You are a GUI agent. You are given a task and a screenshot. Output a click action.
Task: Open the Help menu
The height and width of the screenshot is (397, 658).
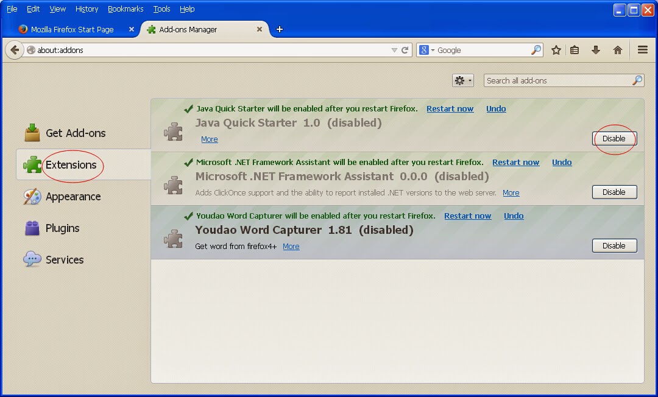(x=187, y=9)
